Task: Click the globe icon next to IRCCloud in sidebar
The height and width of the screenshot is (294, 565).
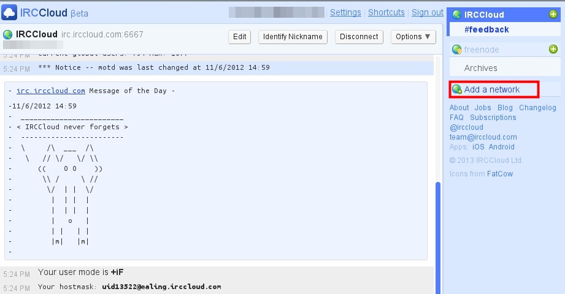Action: pos(456,15)
